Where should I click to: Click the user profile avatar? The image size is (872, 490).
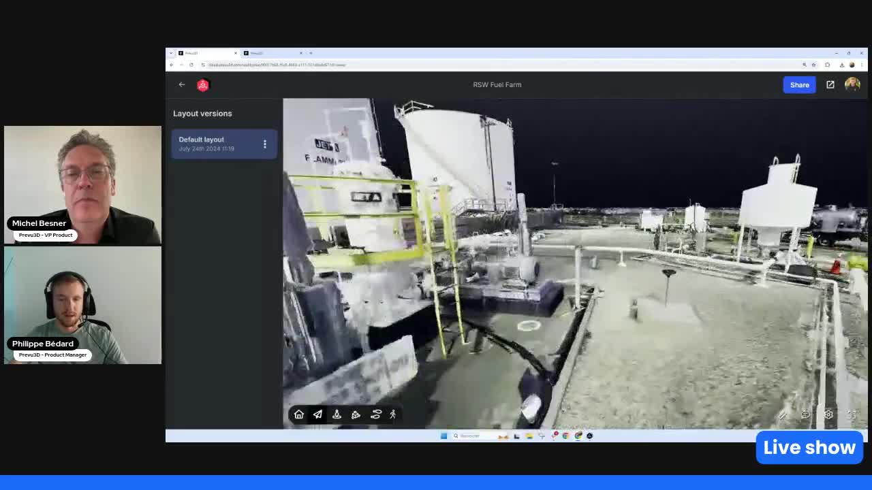(x=852, y=84)
